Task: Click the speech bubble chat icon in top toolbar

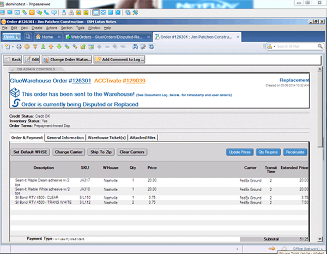Action: tap(54, 13)
